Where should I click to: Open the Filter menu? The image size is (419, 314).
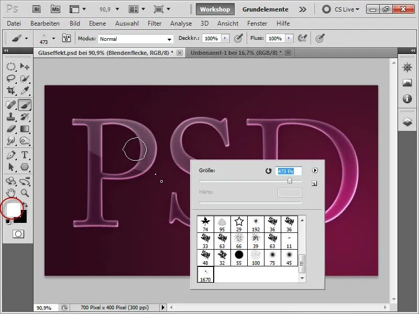[x=155, y=24]
